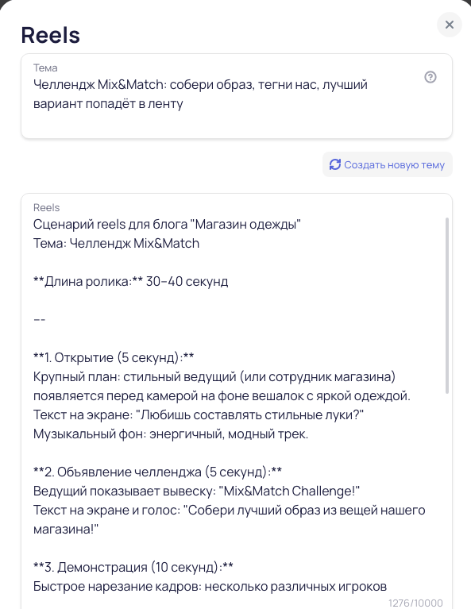Click the Быстрое нарезание кадров line
Image resolution: width=471 pixels, height=609 pixels.
[x=210, y=586]
